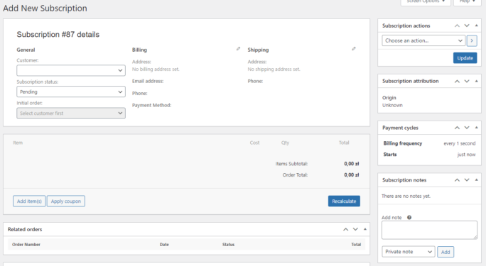The width and height of the screenshot is (486, 266).
Task: Click 'No billing address set.' text
Action: [x=156, y=70]
